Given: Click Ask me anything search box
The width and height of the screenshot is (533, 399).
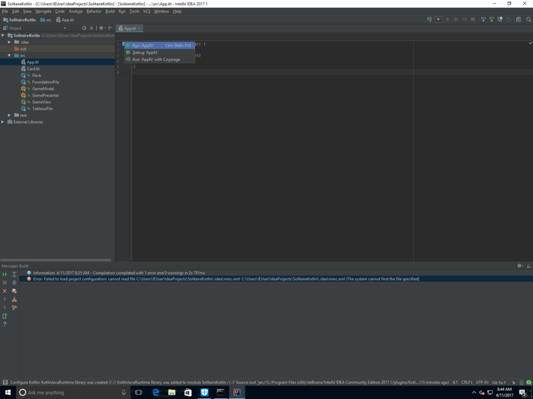Looking at the screenshot, I should click(73, 393).
